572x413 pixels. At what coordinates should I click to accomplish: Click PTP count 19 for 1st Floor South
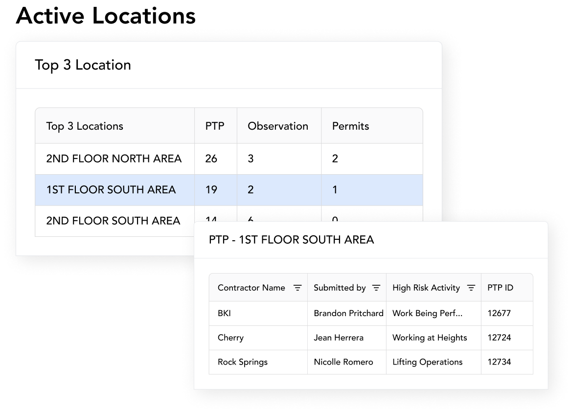tap(211, 190)
